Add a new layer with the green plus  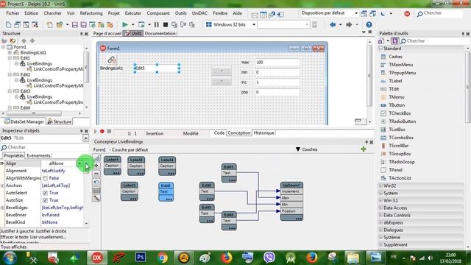364,149
